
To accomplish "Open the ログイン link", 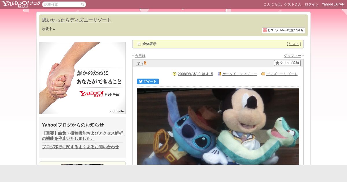I will 312,4.
